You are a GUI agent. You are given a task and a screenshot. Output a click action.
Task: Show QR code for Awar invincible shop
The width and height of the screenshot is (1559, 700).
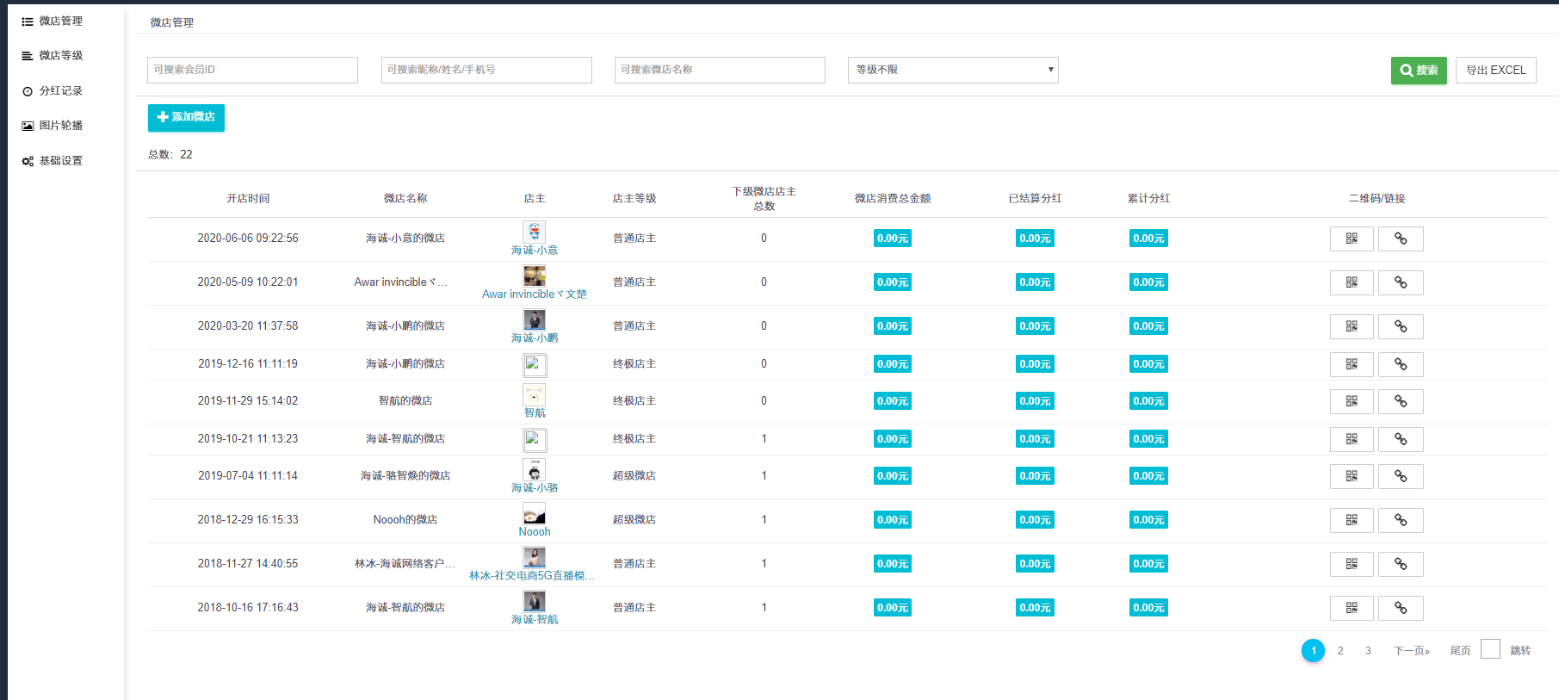[1352, 282]
